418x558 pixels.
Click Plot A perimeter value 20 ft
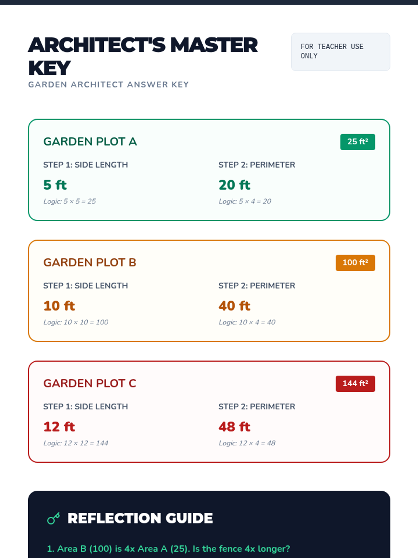pyautogui.click(x=234, y=185)
